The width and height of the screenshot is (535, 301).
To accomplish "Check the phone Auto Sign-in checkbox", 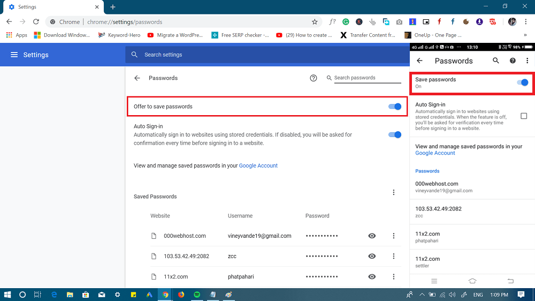I will [524, 116].
